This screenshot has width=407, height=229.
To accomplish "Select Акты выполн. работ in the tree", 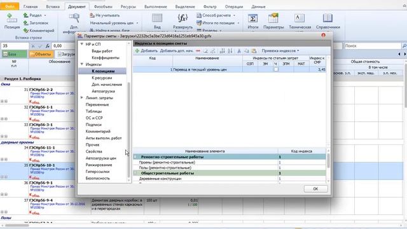I will point(104,138).
